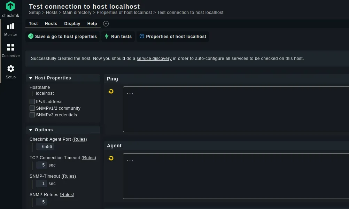Viewport: 349px width, 209px height.
Task: Collapse the menu bar with the circle chevron
Action: (106, 24)
